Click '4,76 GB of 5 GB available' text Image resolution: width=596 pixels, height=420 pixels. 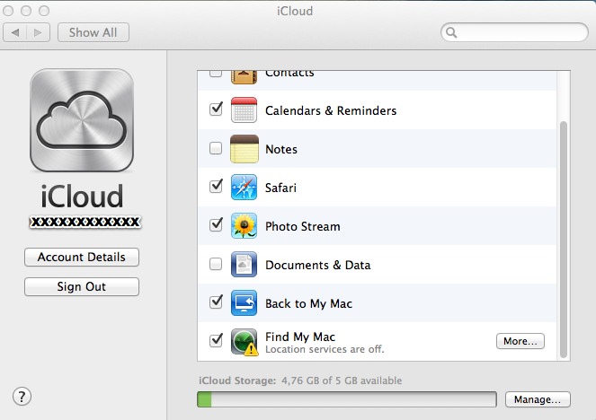342,381
